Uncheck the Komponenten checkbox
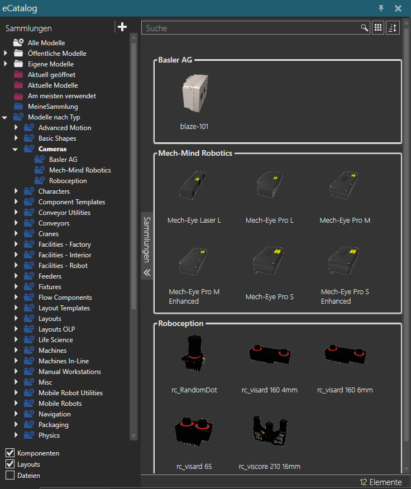411x489 pixels. coord(10,453)
